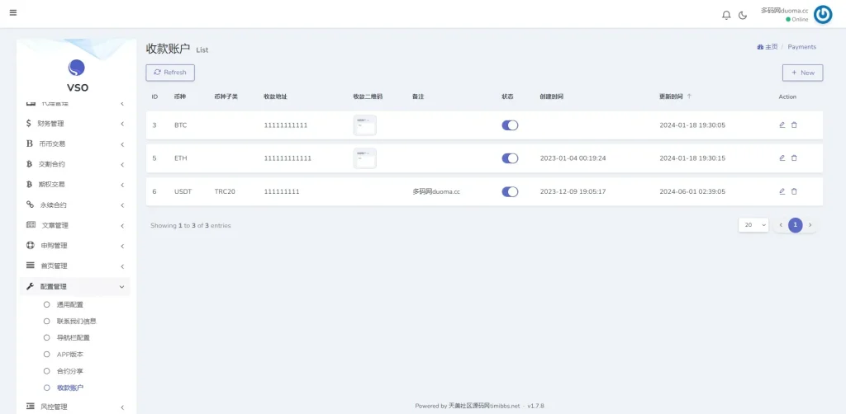
Task: Disable the ETH status switch
Action: pos(510,158)
